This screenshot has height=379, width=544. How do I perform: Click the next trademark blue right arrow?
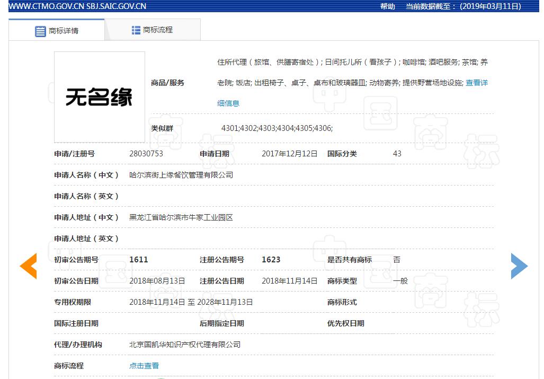point(519,266)
